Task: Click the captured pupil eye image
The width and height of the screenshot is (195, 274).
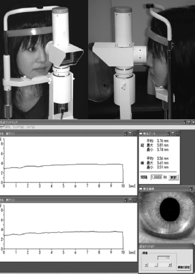Action: (x=167, y=217)
